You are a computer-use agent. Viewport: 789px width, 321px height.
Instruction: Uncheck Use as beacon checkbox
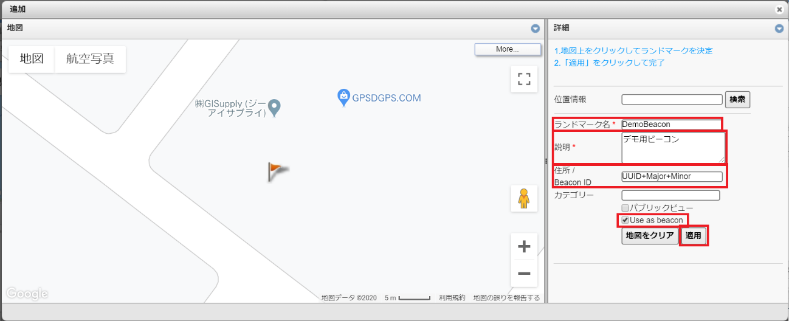tap(625, 219)
